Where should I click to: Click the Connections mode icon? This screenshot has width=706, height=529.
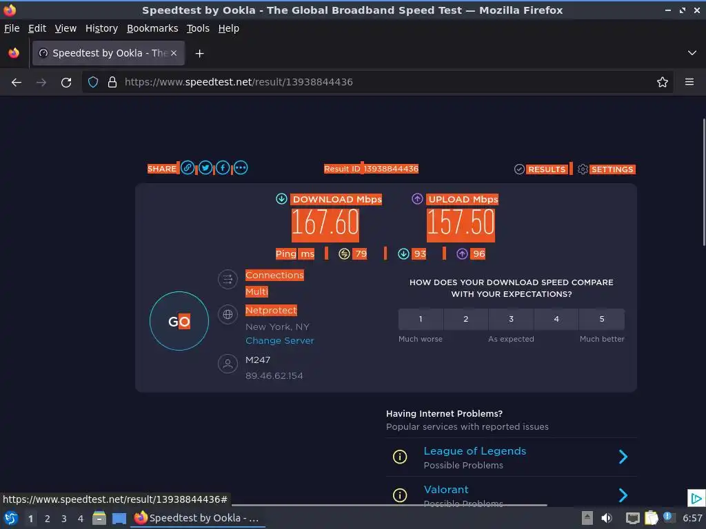click(x=228, y=280)
